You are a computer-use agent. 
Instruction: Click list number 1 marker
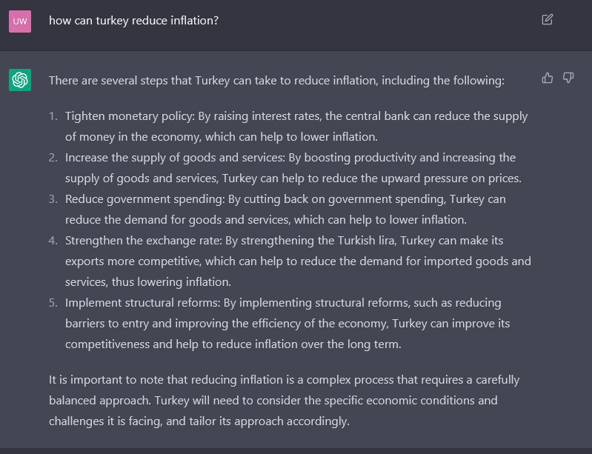pos(53,116)
